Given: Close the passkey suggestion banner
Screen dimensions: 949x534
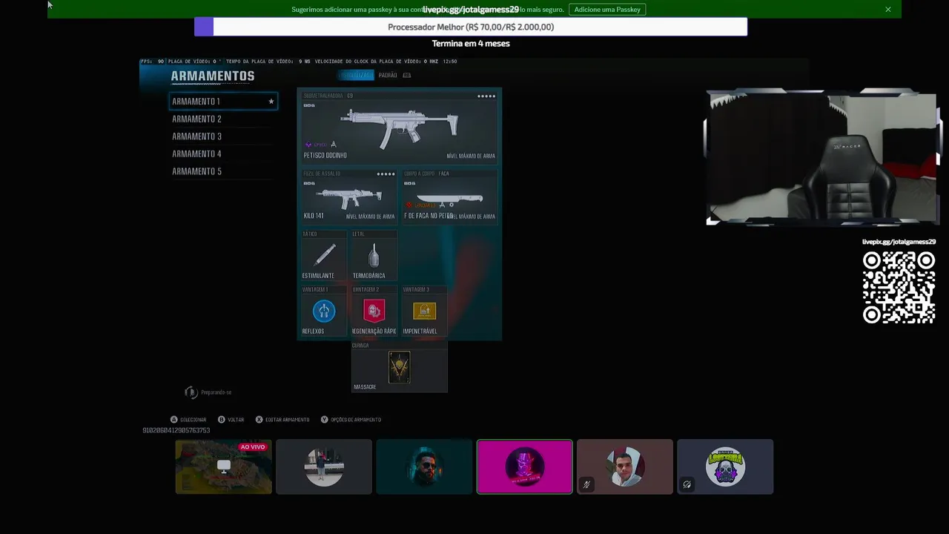Looking at the screenshot, I should pyautogui.click(x=888, y=10).
